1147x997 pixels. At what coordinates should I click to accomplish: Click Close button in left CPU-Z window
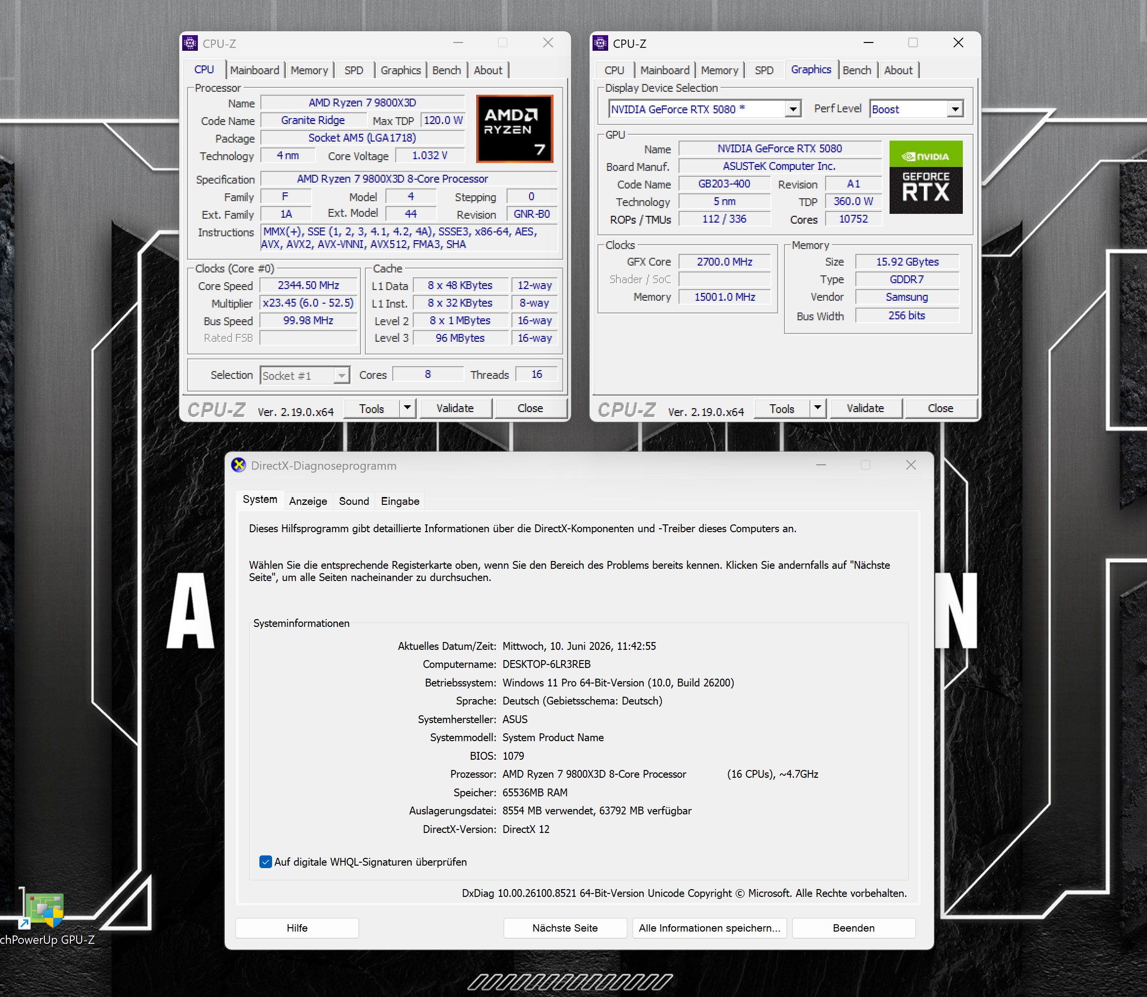[x=531, y=408]
